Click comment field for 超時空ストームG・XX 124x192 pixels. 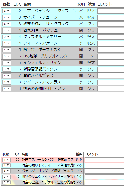[104, 160]
